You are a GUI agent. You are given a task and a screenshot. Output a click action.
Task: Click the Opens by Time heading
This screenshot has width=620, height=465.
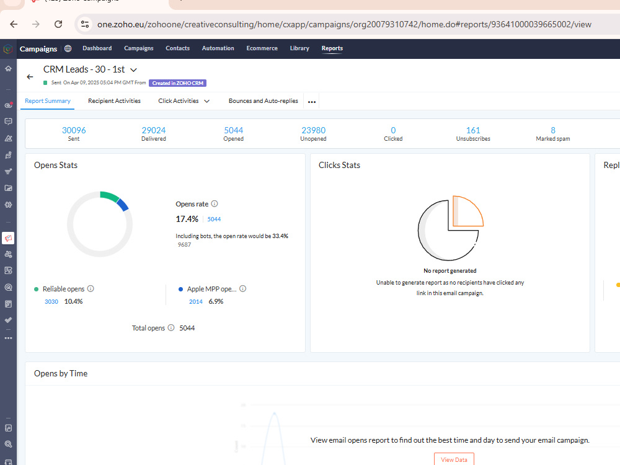61,373
